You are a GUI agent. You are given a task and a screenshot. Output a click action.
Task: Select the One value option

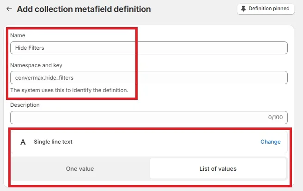point(80,168)
